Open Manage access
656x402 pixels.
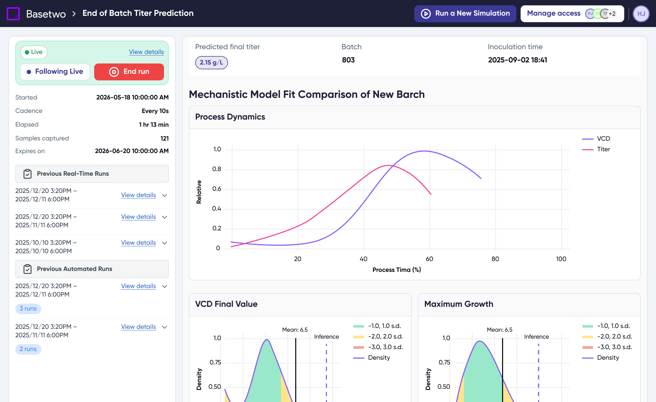[x=572, y=13]
